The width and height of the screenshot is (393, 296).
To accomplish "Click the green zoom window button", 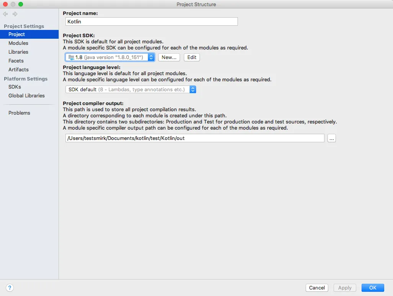I will point(21,4).
